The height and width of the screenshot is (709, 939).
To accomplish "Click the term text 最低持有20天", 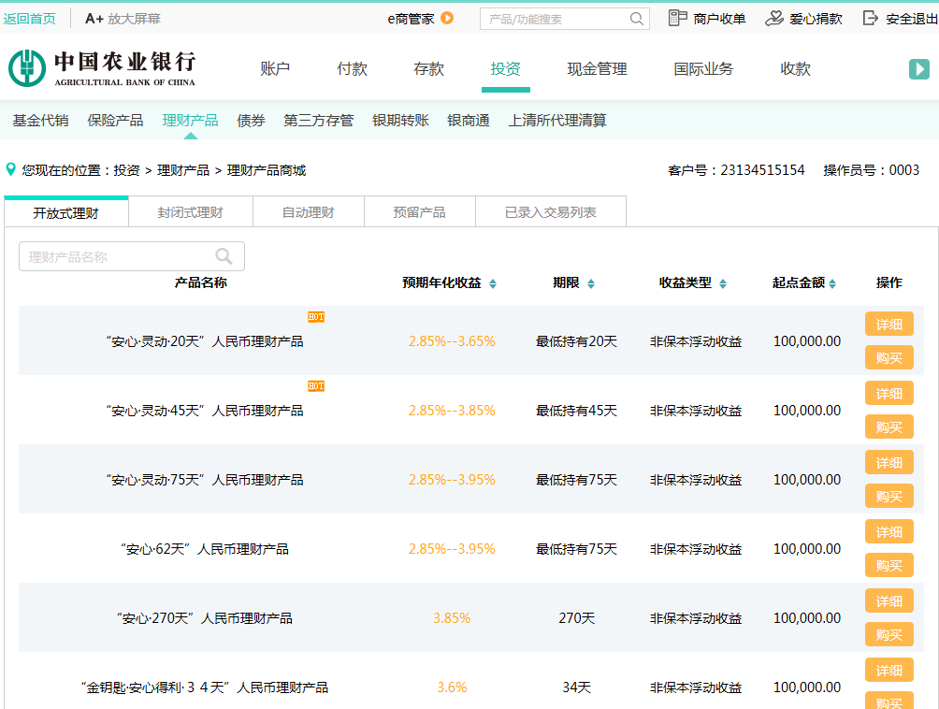I will click(576, 341).
